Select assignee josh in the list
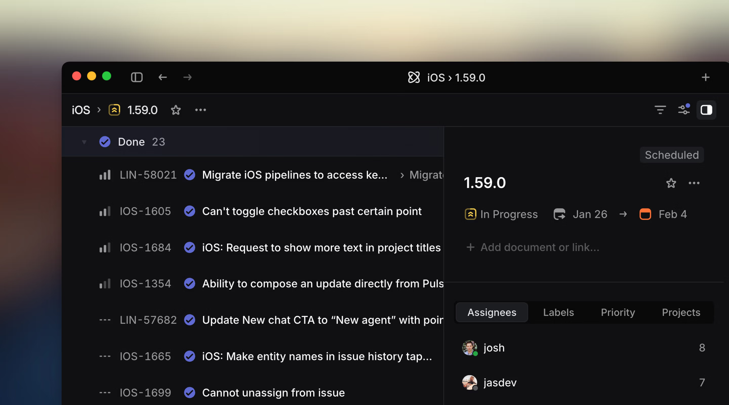Screen dimensions: 729x405 point(494,348)
